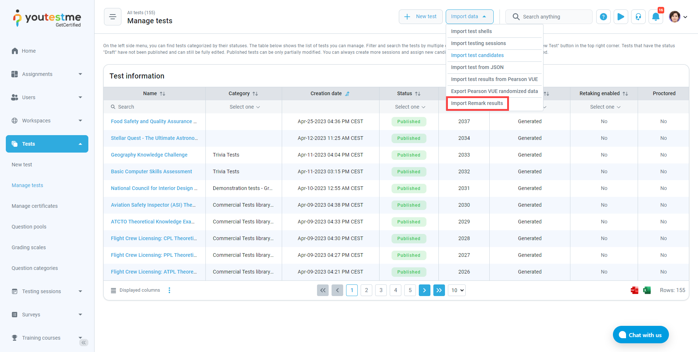
Task: Open the Category filter dropdown
Action: click(244, 107)
